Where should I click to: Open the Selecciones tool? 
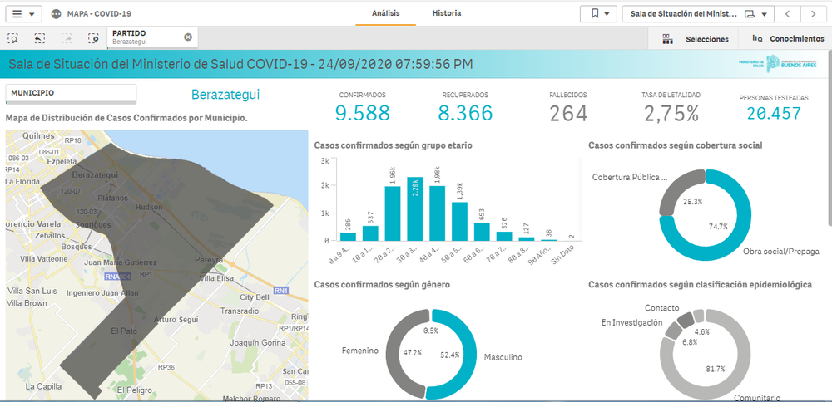pos(697,38)
